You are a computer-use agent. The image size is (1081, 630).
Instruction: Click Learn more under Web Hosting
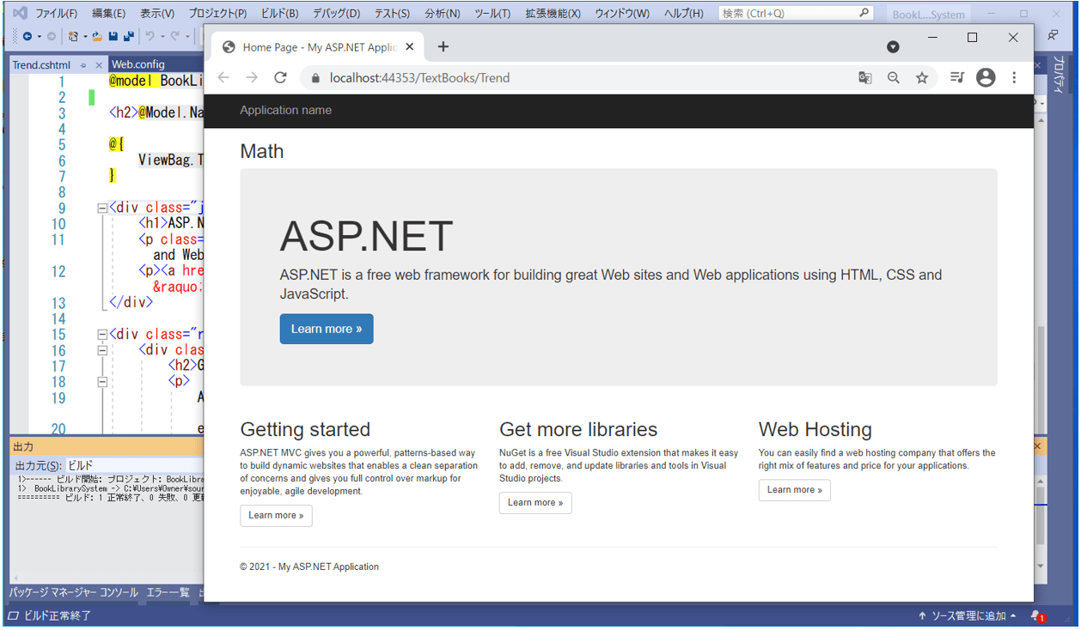coord(795,489)
